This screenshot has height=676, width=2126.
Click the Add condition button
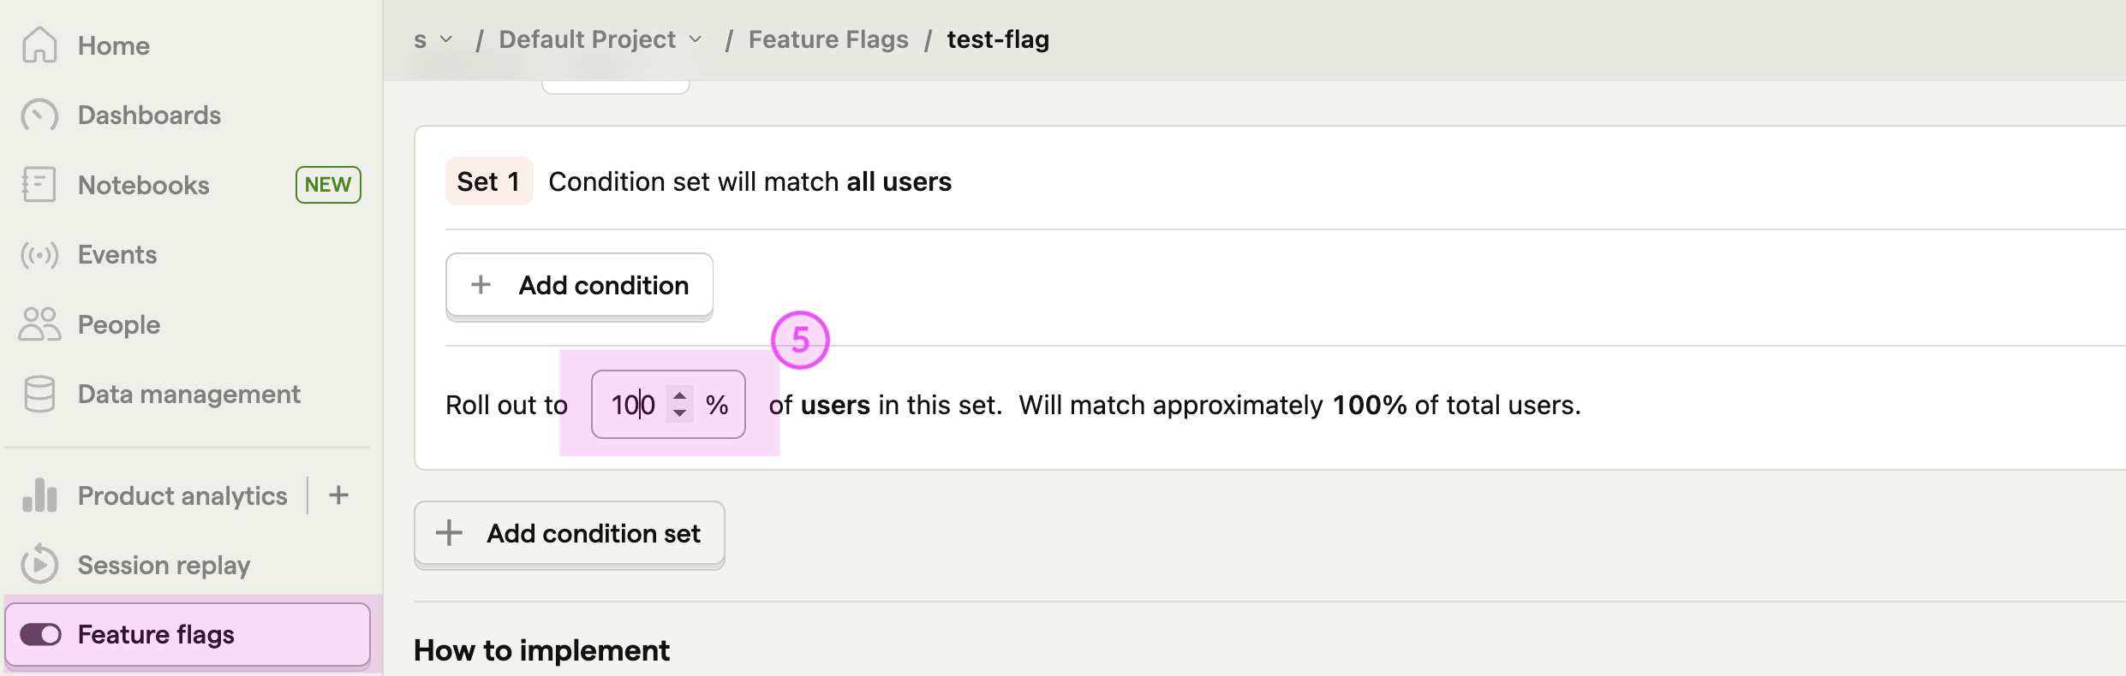(579, 286)
